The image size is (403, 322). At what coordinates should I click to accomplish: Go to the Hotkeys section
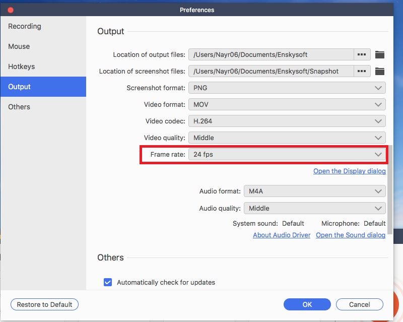point(21,67)
